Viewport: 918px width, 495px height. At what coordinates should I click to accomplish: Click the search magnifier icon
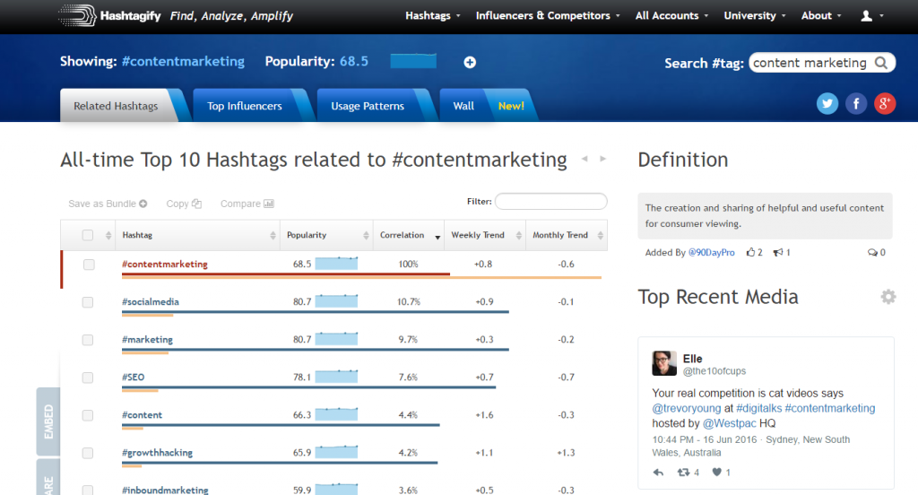[x=880, y=63]
